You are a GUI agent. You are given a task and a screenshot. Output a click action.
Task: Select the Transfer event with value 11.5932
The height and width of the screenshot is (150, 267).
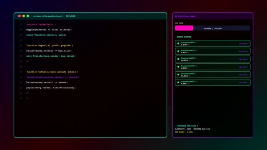coord(213,75)
